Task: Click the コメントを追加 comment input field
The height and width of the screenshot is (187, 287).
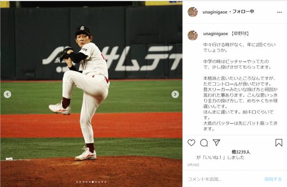Action: pyautogui.click(x=224, y=179)
